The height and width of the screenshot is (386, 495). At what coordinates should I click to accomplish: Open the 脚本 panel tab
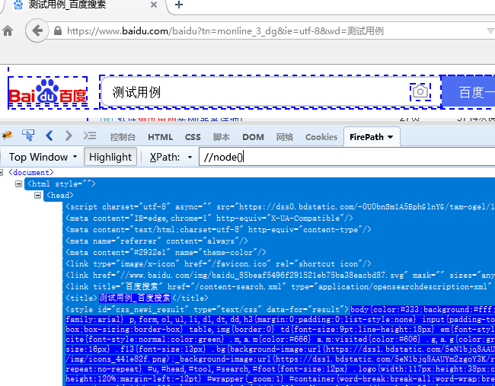tap(222, 137)
